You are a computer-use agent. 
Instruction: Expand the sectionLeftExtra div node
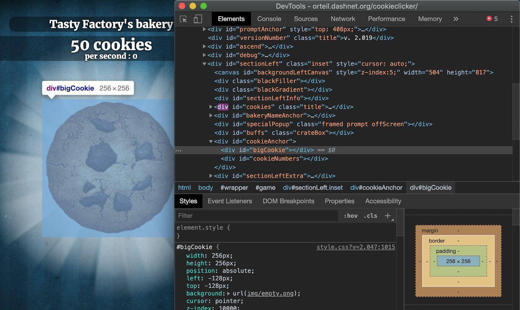[211, 176]
